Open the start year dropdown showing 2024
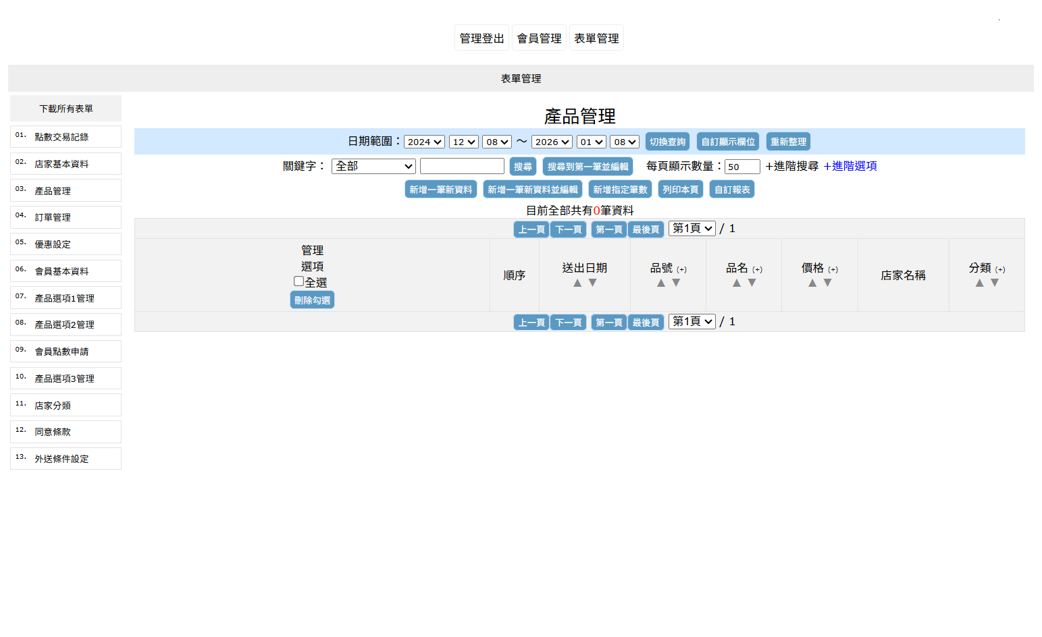 424,142
